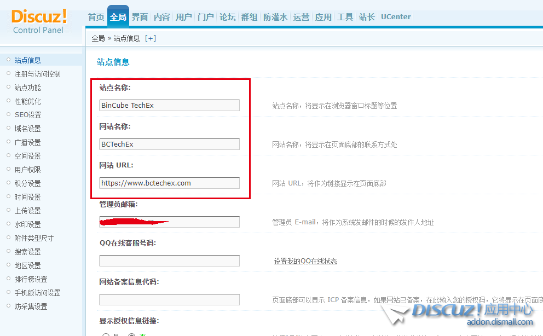
Task: Click the hint 站点名称，将显示在浏览器窗口标题等位置
Action: click(334, 106)
